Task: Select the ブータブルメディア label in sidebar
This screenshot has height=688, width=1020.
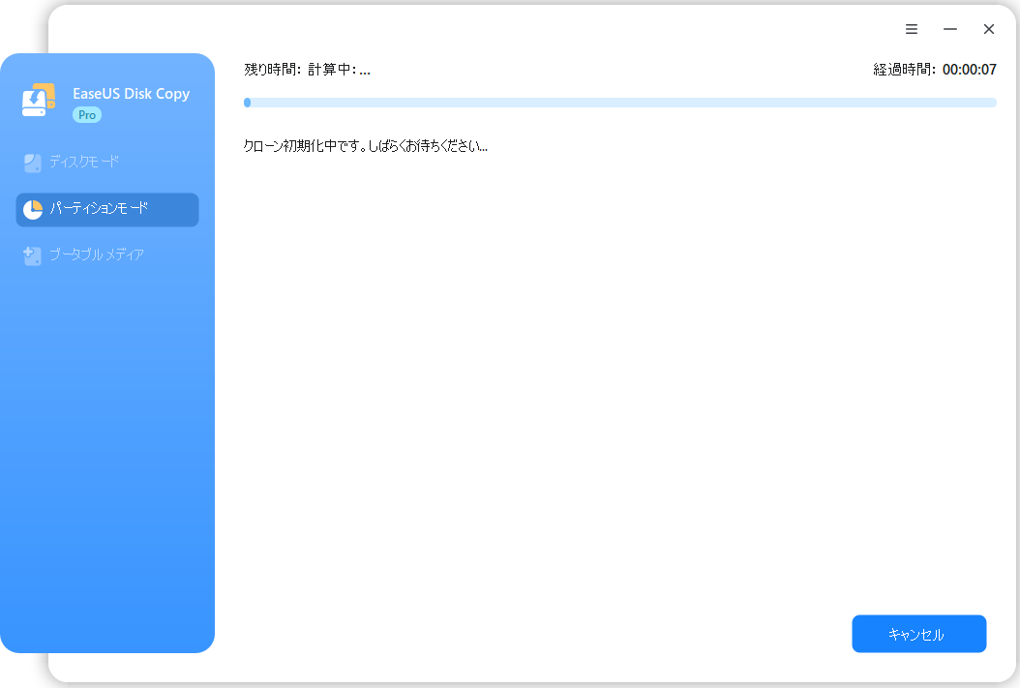Action: (x=97, y=254)
